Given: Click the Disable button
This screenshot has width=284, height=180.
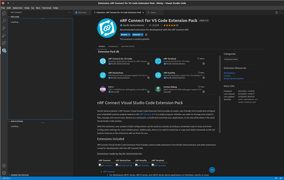Looking at the screenshot, I should pyautogui.click(x=124, y=35).
